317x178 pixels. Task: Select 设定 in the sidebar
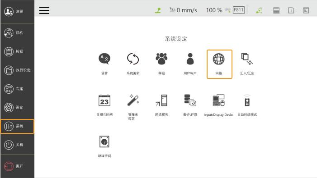pyautogui.click(x=17, y=108)
